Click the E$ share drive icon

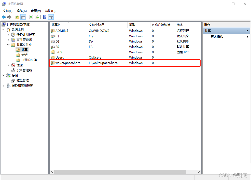[x=53, y=47]
